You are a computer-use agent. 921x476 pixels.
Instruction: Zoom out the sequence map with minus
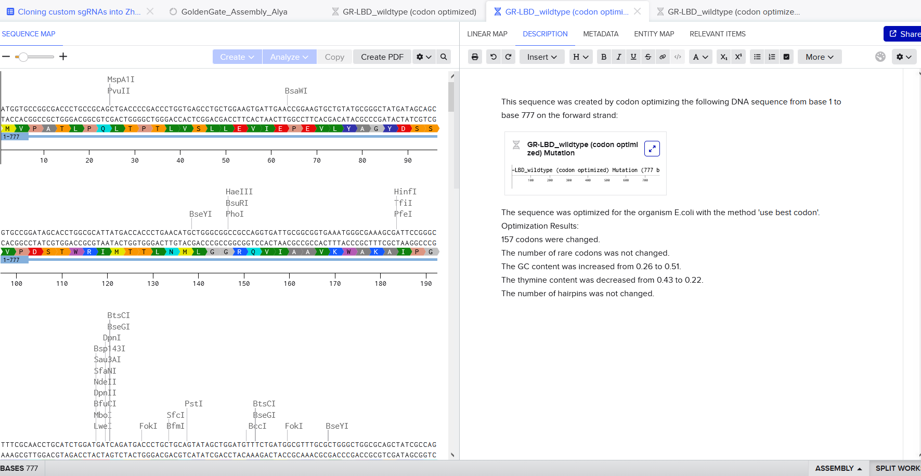click(x=6, y=57)
